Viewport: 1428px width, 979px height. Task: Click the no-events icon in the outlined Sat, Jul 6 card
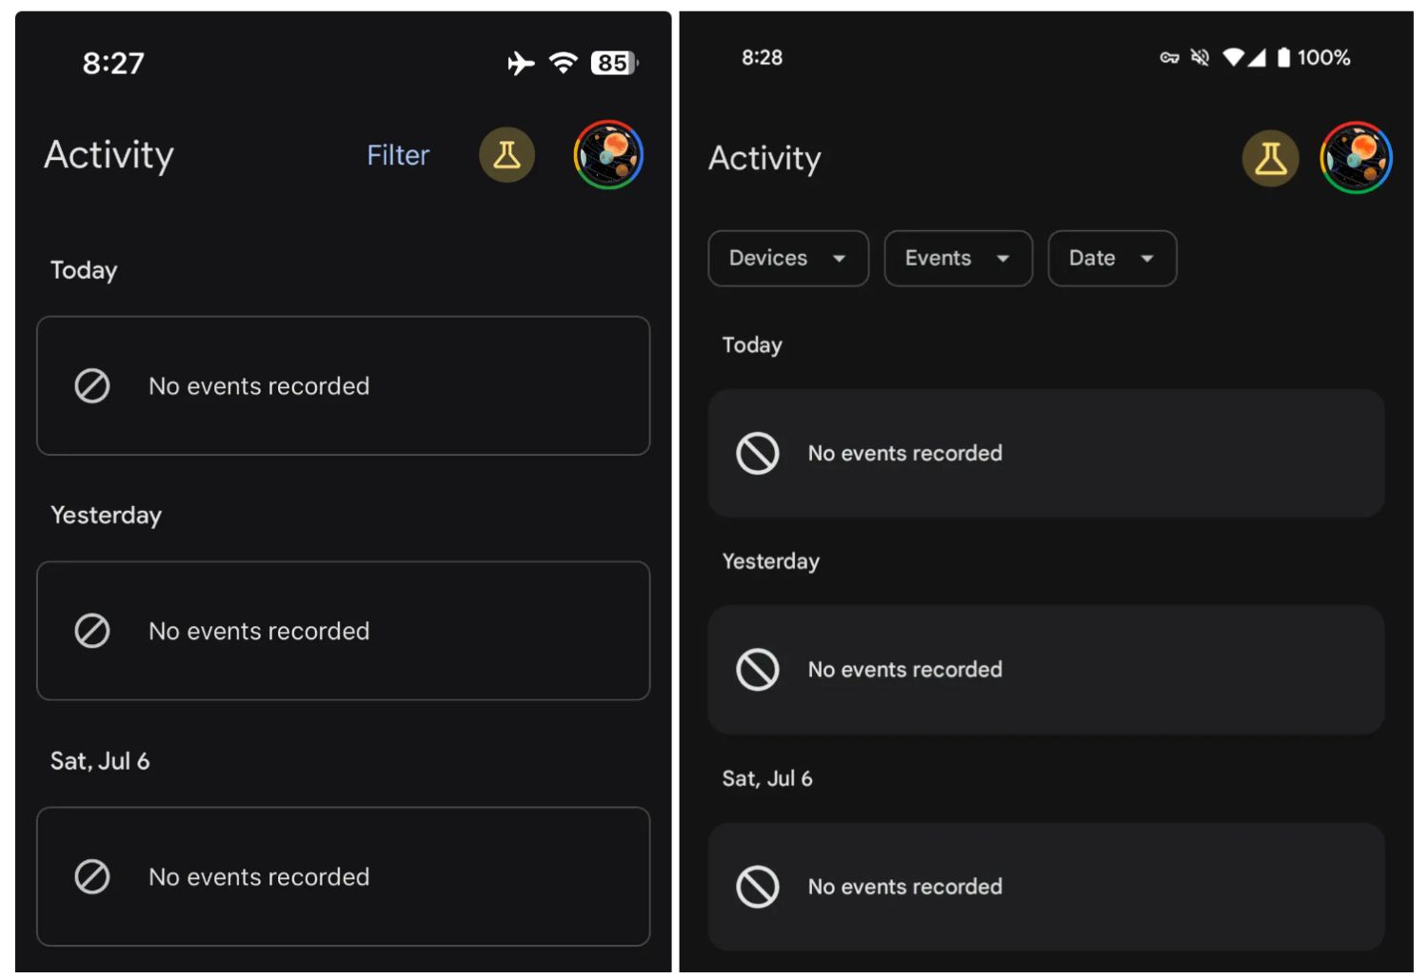click(x=92, y=876)
